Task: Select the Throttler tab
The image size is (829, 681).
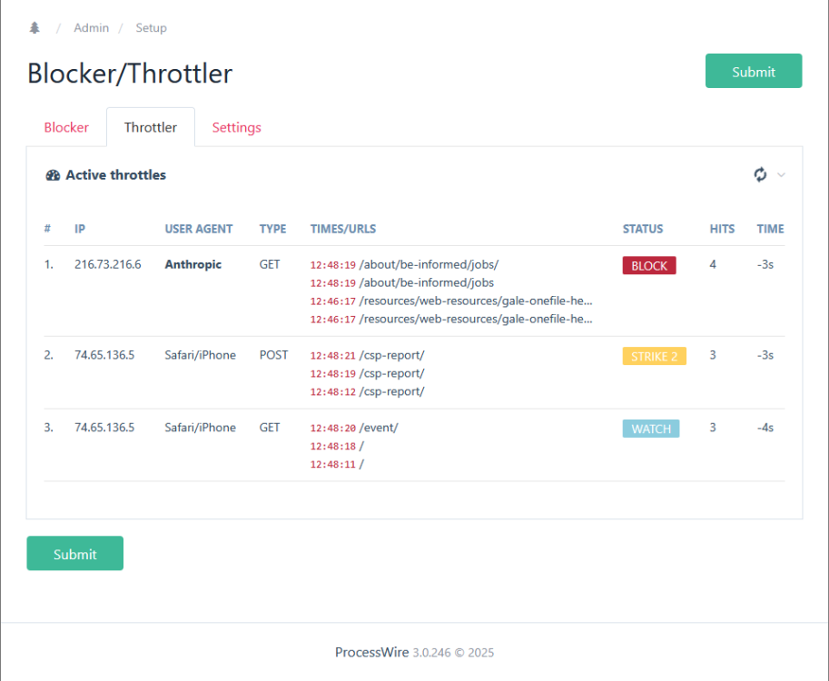Action: [151, 127]
